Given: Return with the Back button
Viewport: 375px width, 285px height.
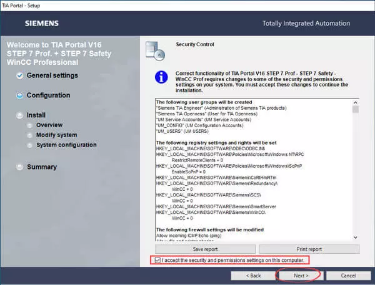Looking at the screenshot, I should pos(252,275).
